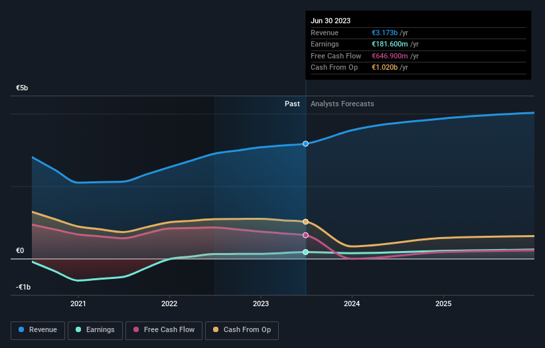Click the Earnings row label in tooltip
This screenshot has height=348, width=545.
pos(325,44)
